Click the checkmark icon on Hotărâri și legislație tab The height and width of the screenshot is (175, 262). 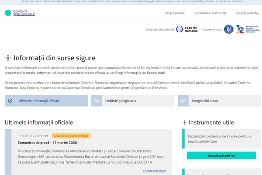tap(97, 101)
